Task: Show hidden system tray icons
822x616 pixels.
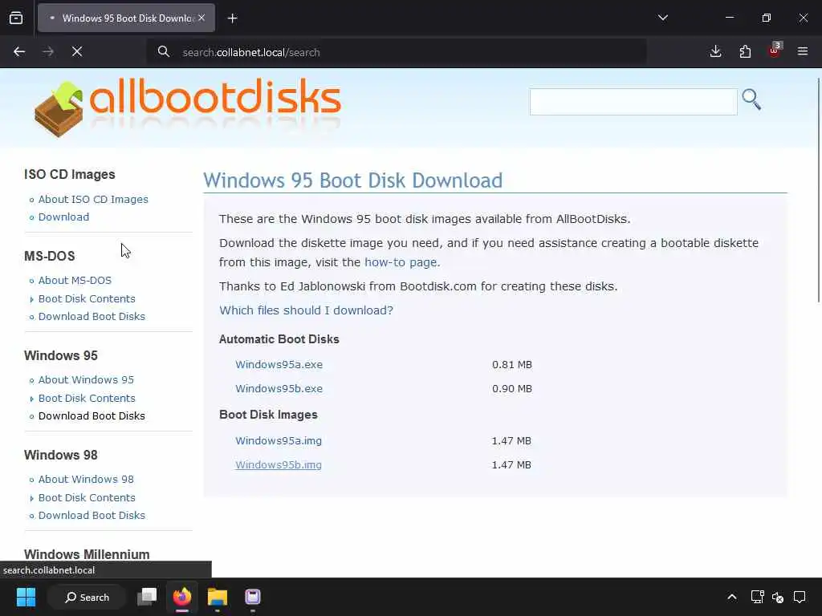Action: point(732,597)
